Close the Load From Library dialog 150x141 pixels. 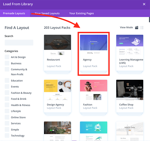(x=144, y=4)
